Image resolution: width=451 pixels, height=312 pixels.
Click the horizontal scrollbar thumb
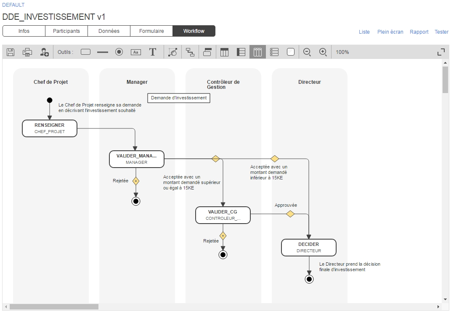point(54,307)
